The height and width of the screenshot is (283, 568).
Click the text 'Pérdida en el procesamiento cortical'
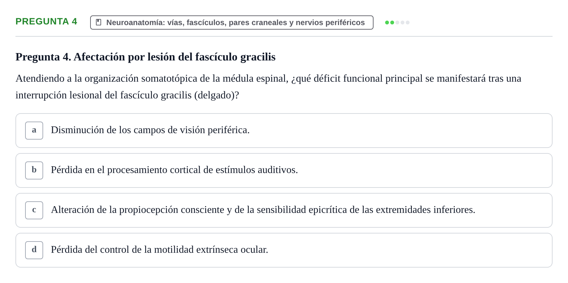point(126,170)
